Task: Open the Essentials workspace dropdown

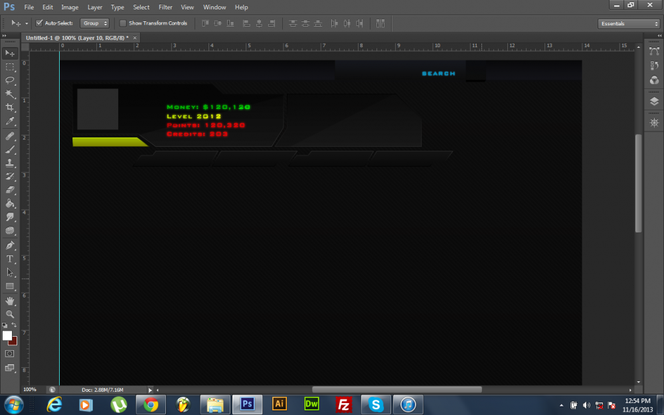Action: [x=628, y=23]
